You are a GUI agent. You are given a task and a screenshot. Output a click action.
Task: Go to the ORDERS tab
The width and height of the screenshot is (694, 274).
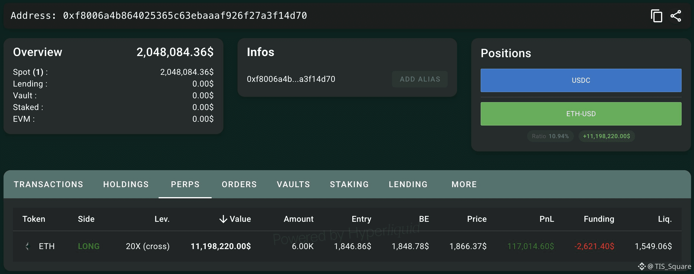click(x=239, y=184)
